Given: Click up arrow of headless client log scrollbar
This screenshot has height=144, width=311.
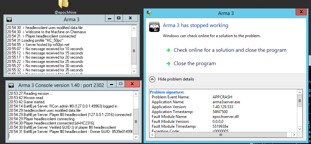Looking at the screenshot, I should pos(134,28).
